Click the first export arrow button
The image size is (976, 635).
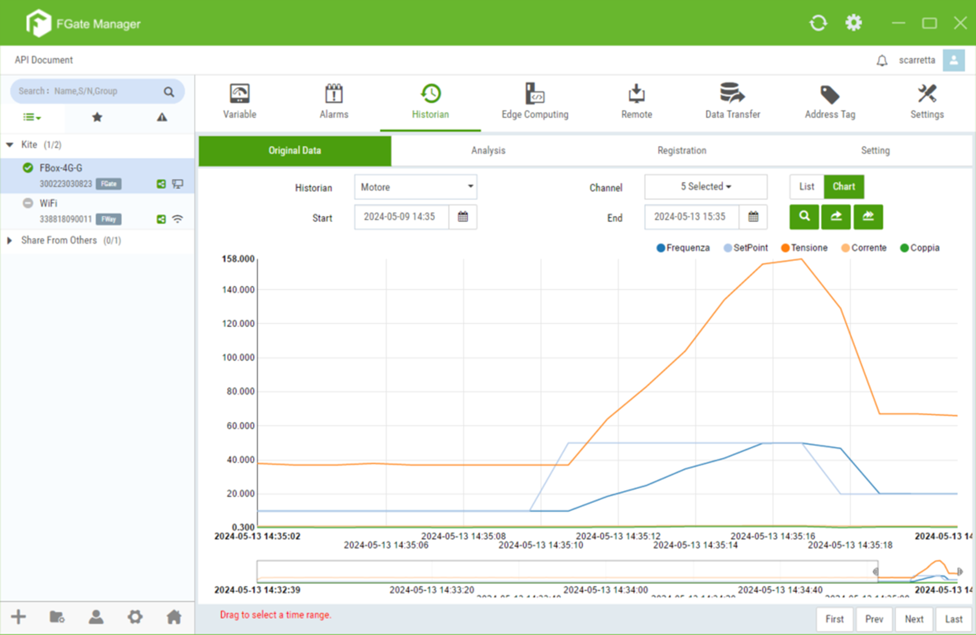(x=836, y=217)
